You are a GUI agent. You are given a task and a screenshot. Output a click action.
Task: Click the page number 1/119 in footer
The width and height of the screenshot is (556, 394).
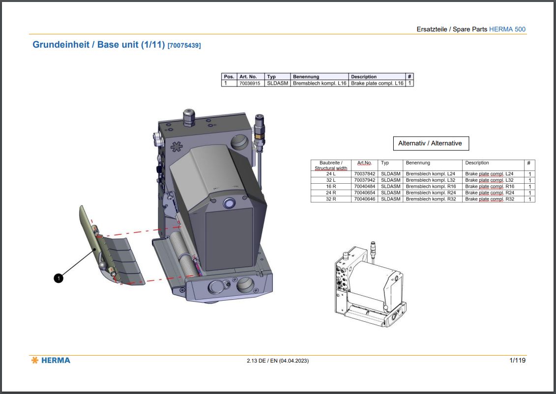[x=518, y=360]
